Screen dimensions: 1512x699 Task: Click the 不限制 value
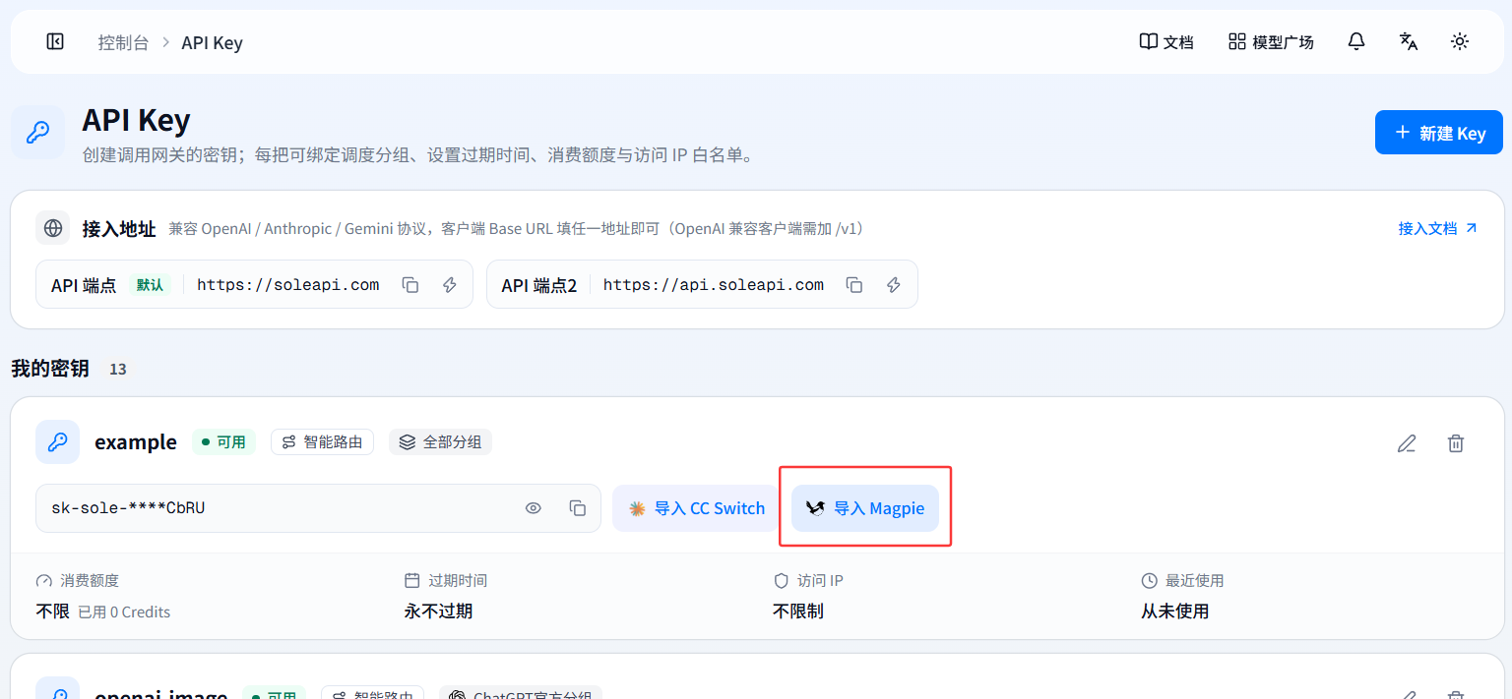pyautogui.click(x=798, y=611)
